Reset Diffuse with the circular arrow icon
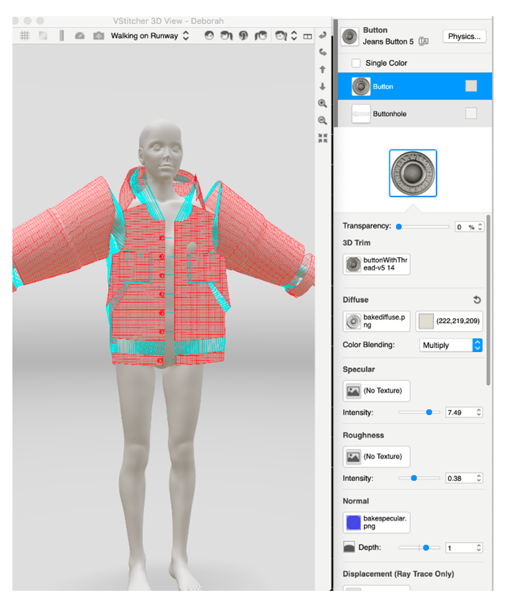Viewport: 508px width, 604px height. [x=477, y=300]
